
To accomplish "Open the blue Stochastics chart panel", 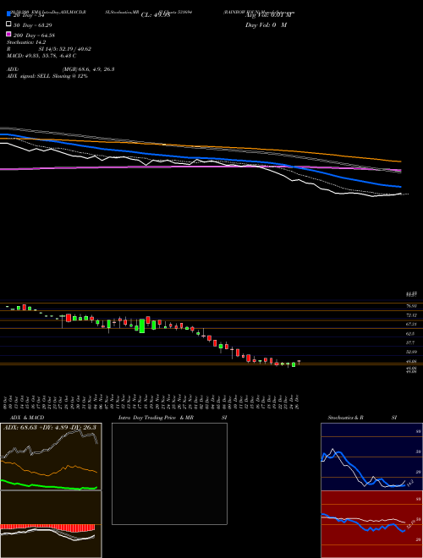I will coord(371,457).
